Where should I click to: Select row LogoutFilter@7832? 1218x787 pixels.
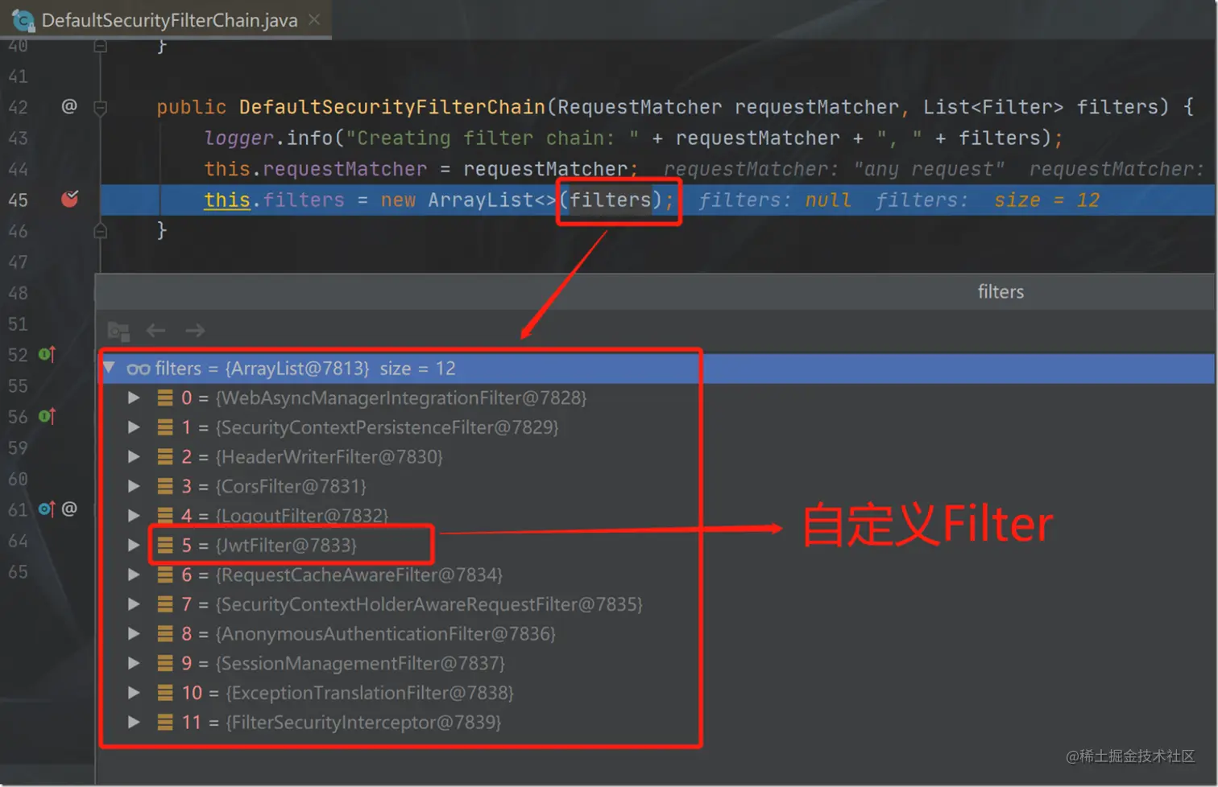[655, 516]
